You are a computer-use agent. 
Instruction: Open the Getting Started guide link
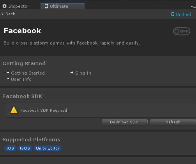click(28, 73)
